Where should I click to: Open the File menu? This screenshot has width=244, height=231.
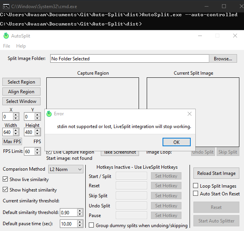(7, 46)
